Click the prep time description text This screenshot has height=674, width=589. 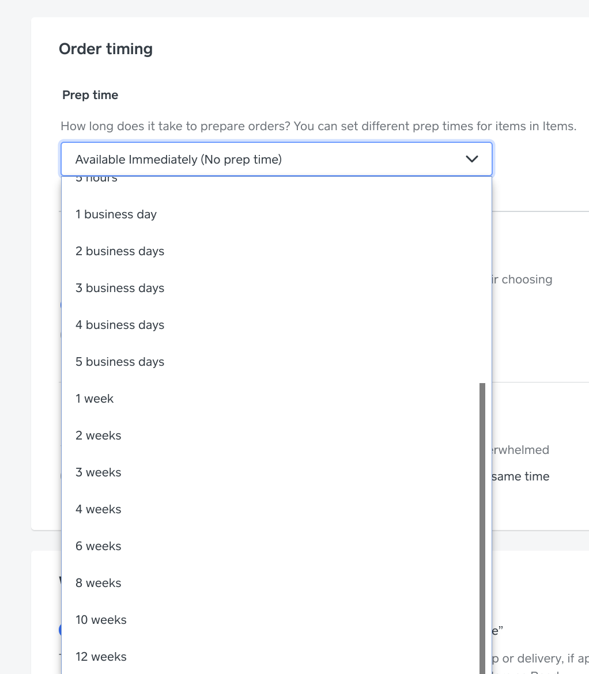[x=318, y=126]
